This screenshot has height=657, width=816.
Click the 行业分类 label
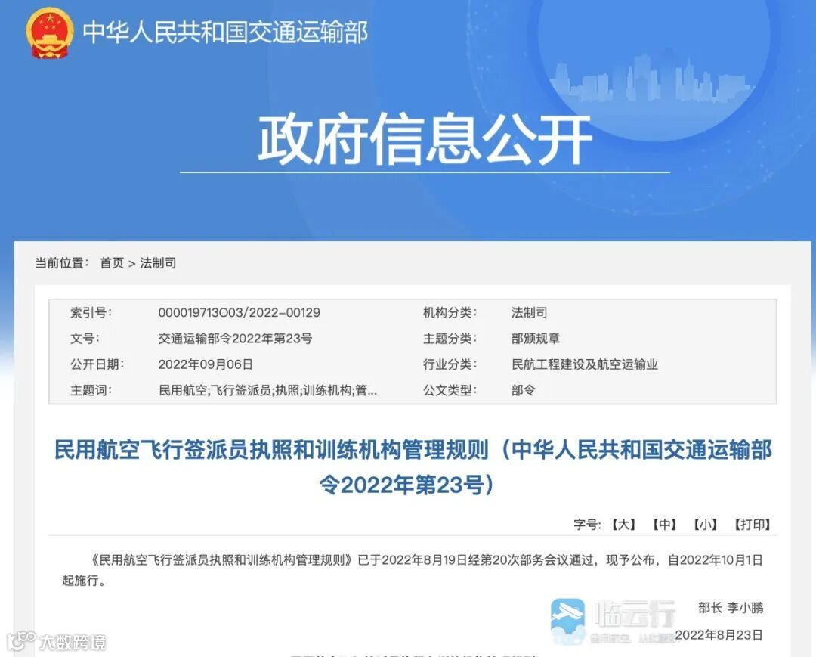pos(450,364)
